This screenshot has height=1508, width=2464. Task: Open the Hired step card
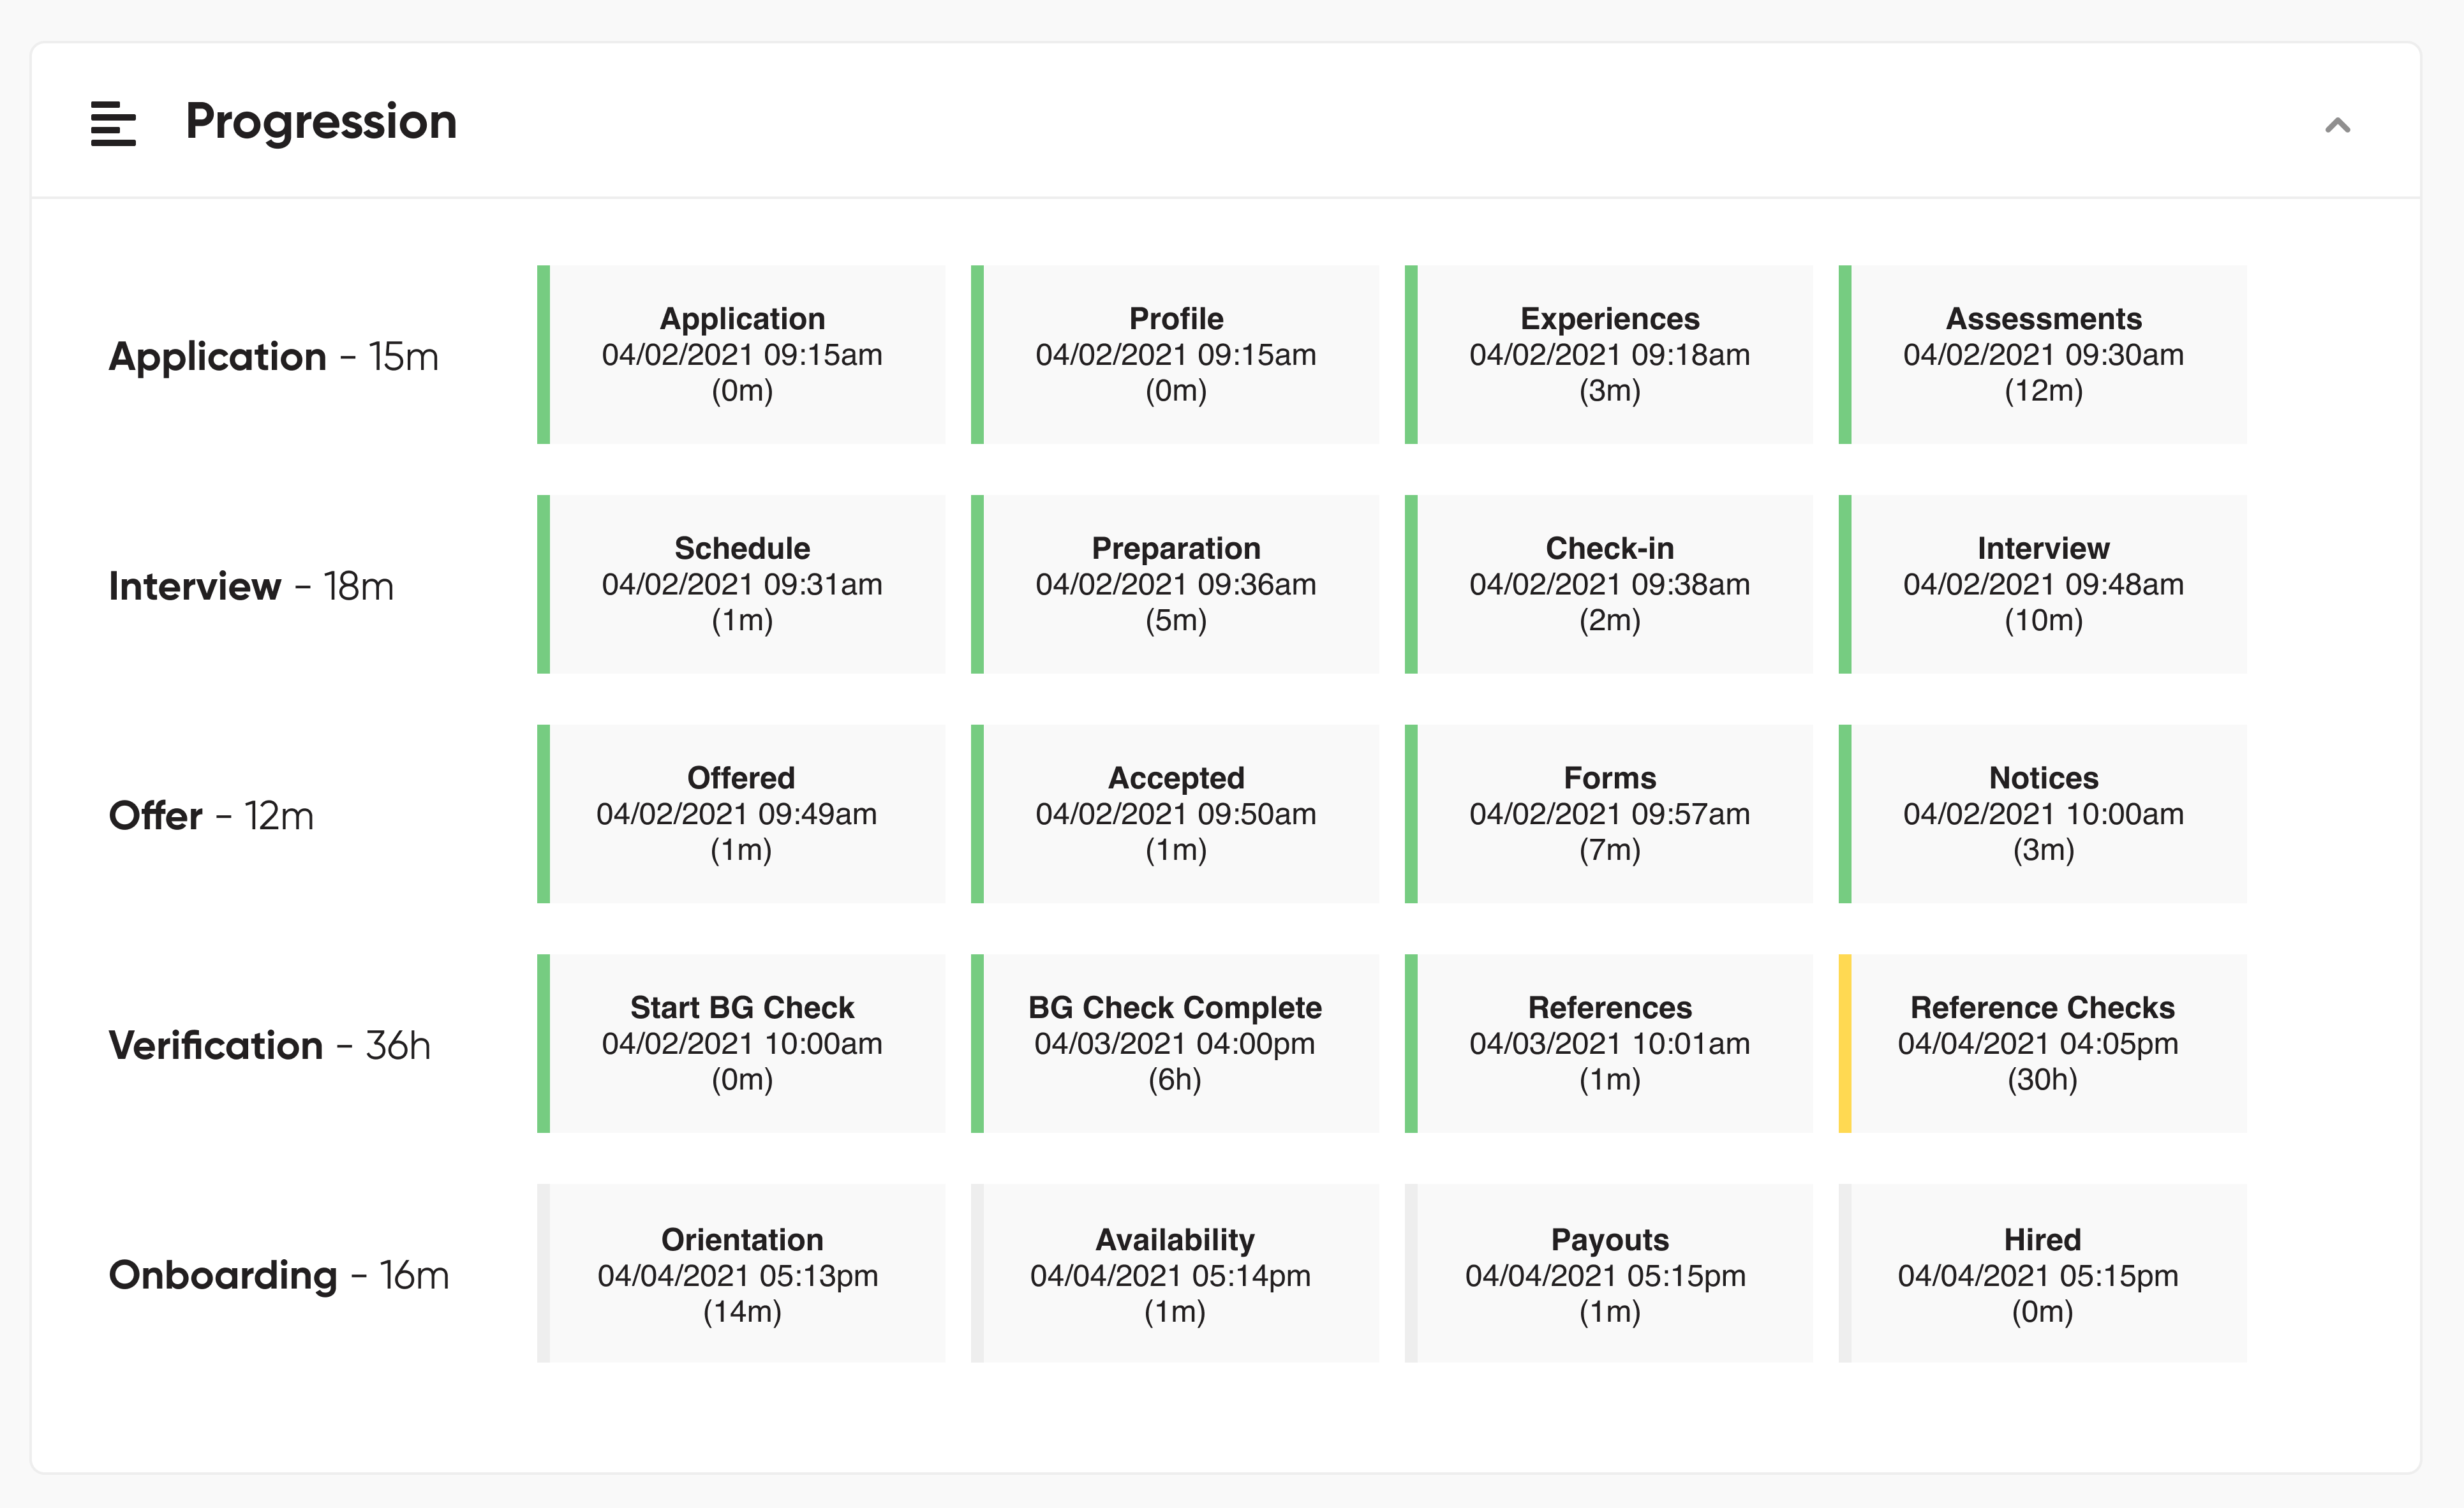click(2043, 1273)
